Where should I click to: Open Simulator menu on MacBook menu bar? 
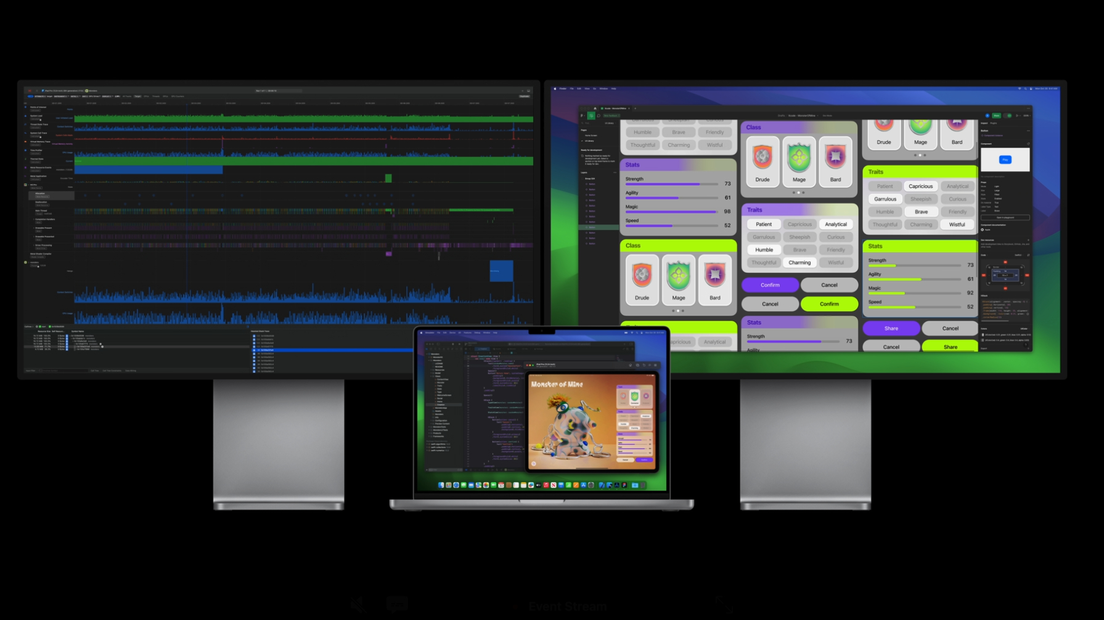[430, 332]
